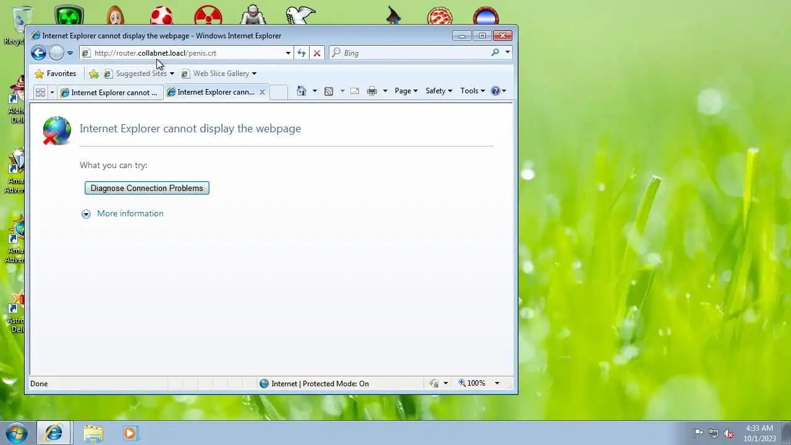Open a new blank tab

279,92
